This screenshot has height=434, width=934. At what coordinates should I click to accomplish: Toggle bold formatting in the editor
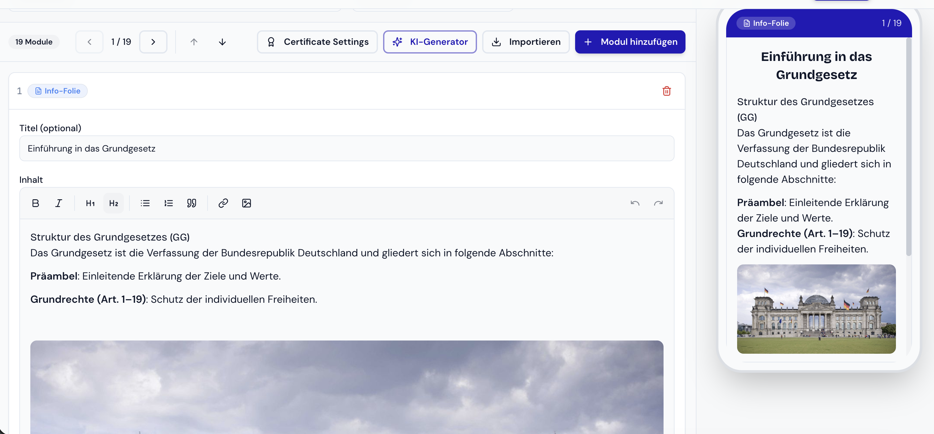(x=35, y=203)
